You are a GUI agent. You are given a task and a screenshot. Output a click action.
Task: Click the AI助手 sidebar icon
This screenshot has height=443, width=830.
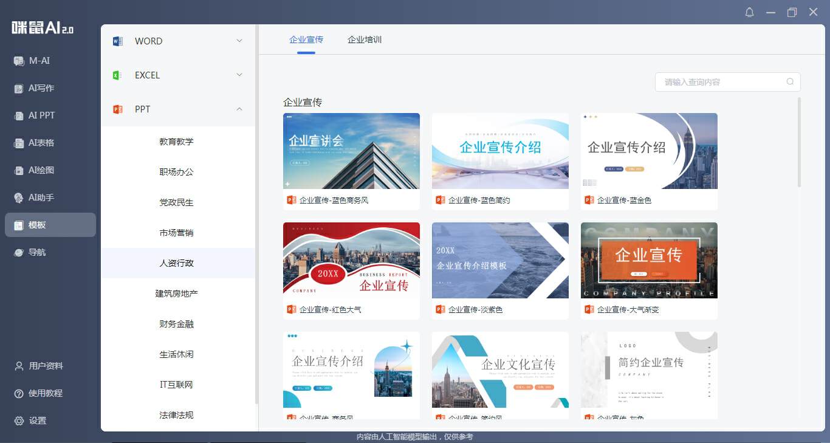19,197
